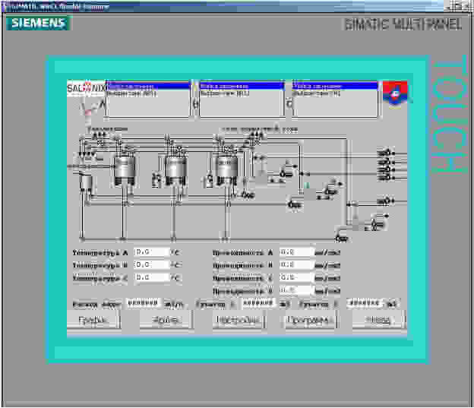The width and height of the screenshot is (474, 408).
Task: Click the single valve below the right-edge stack
Action: (386, 201)
